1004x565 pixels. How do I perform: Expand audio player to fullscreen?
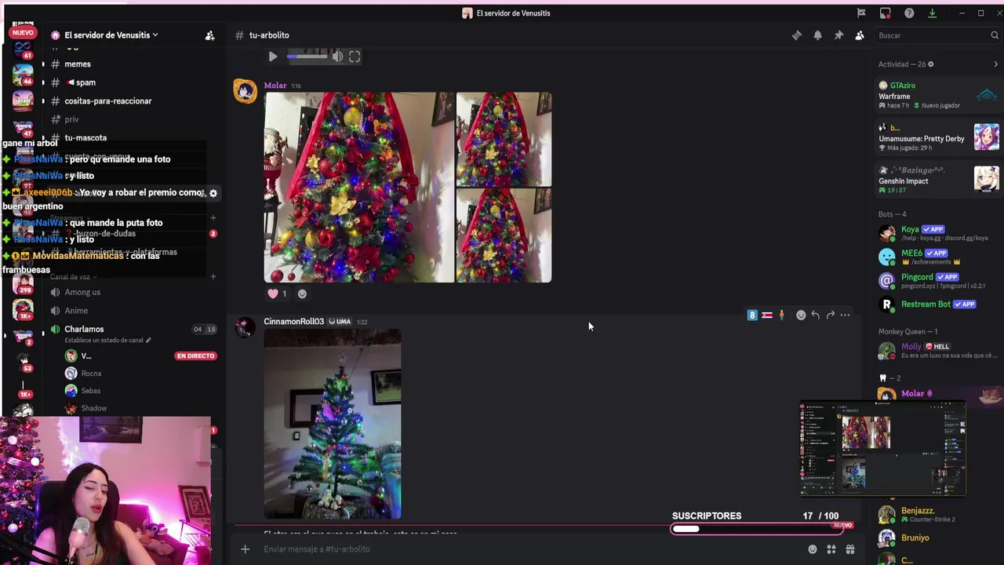(355, 56)
